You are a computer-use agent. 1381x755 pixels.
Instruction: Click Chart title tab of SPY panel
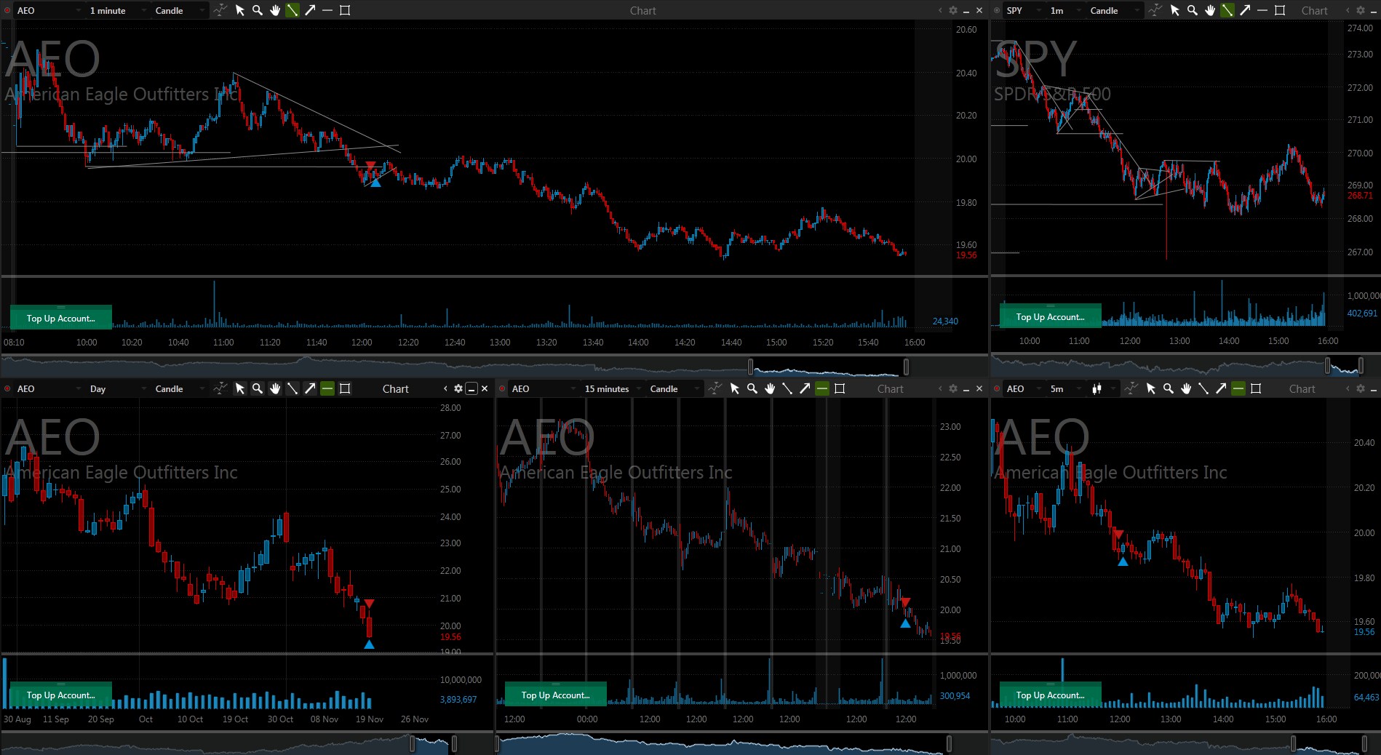(1315, 11)
